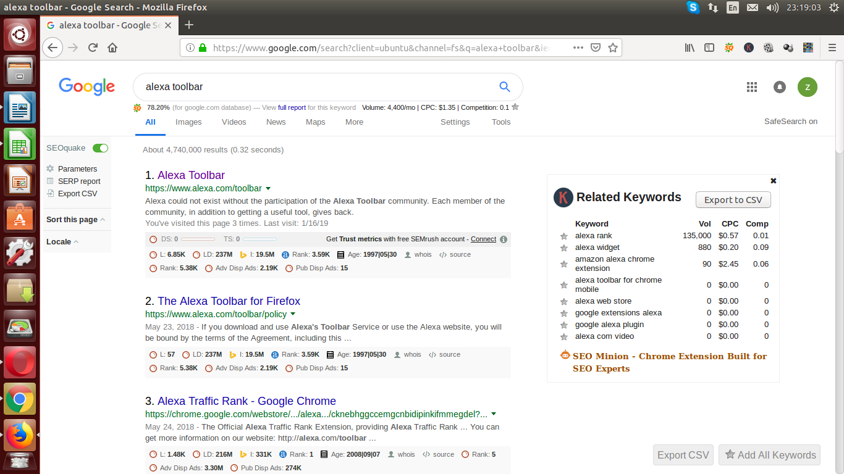Select the All results tab

pyautogui.click(x=150, y=122)
